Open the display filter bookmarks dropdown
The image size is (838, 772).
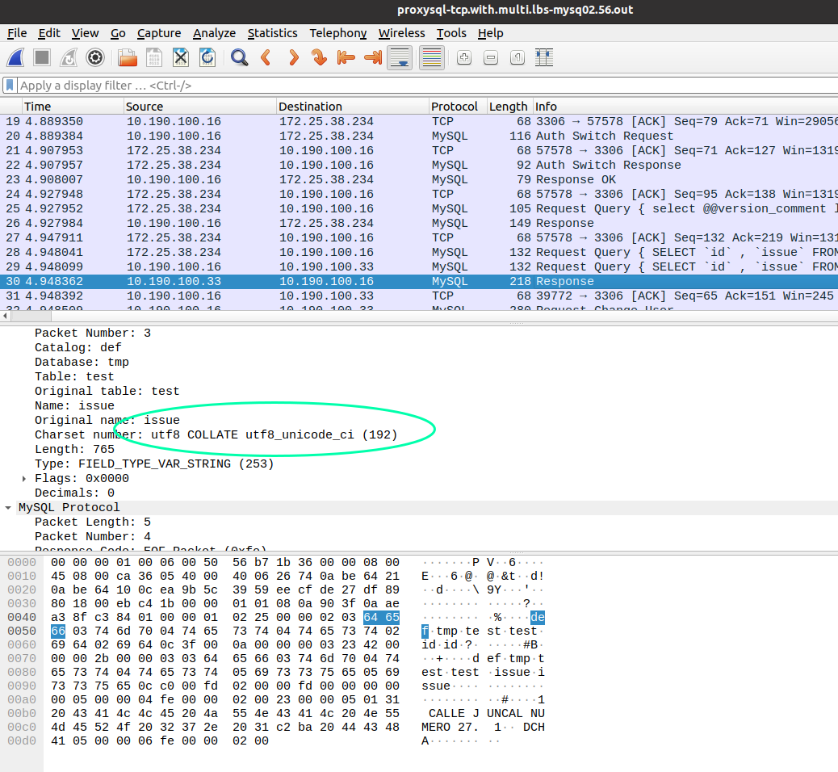pos(9,85)
